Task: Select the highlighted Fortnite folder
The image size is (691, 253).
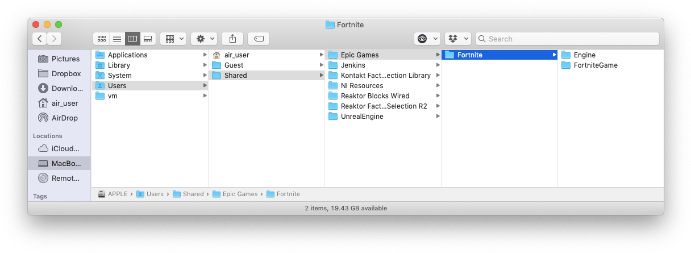Action: (x=499, y=55)
